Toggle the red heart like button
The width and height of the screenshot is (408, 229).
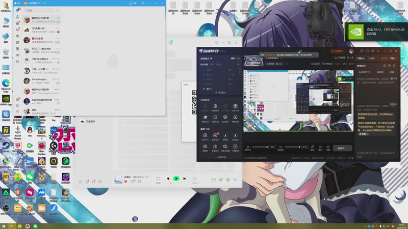coord(125,182)
